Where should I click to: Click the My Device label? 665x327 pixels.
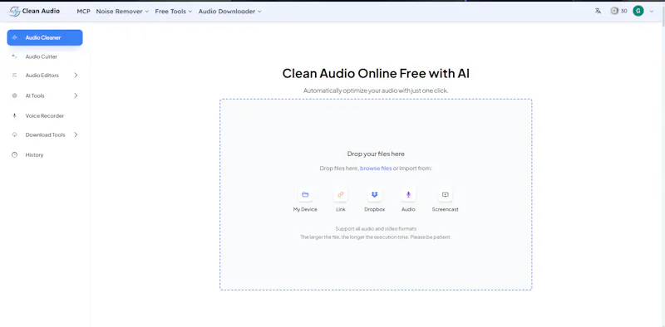click(305, 209)
